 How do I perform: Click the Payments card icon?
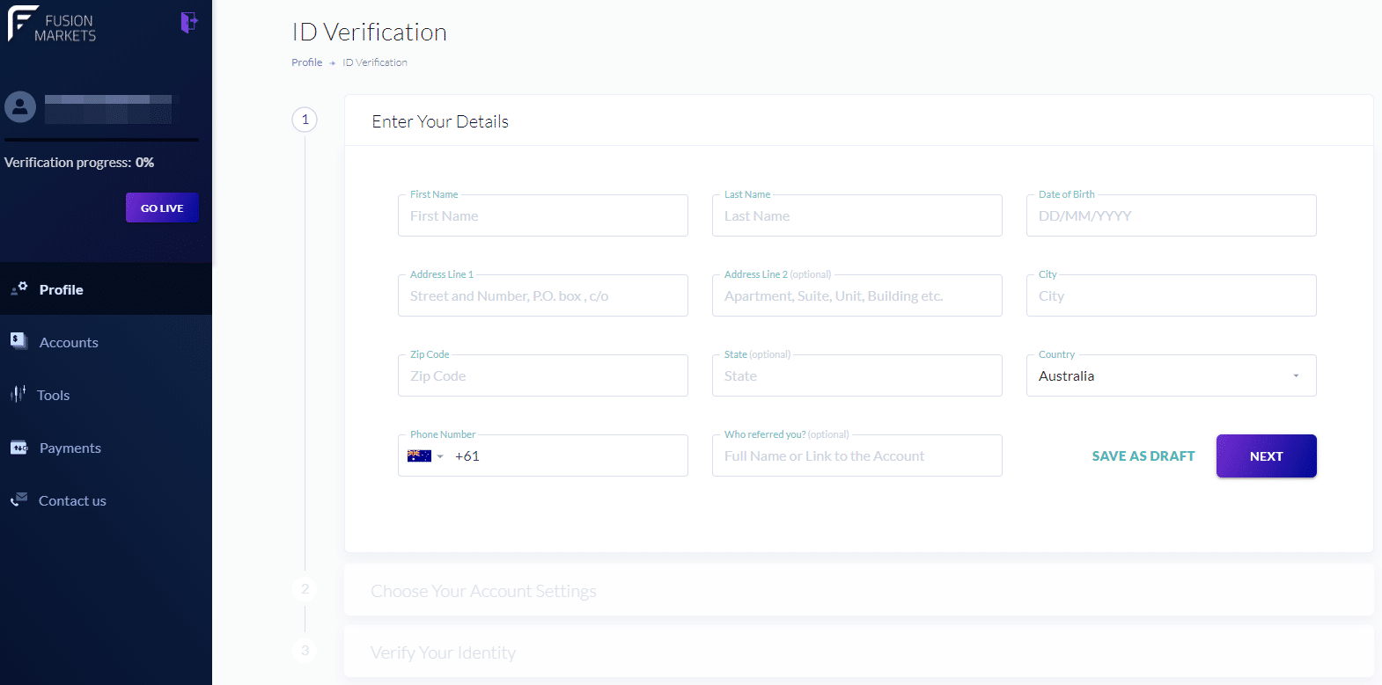tap(19, 448)
